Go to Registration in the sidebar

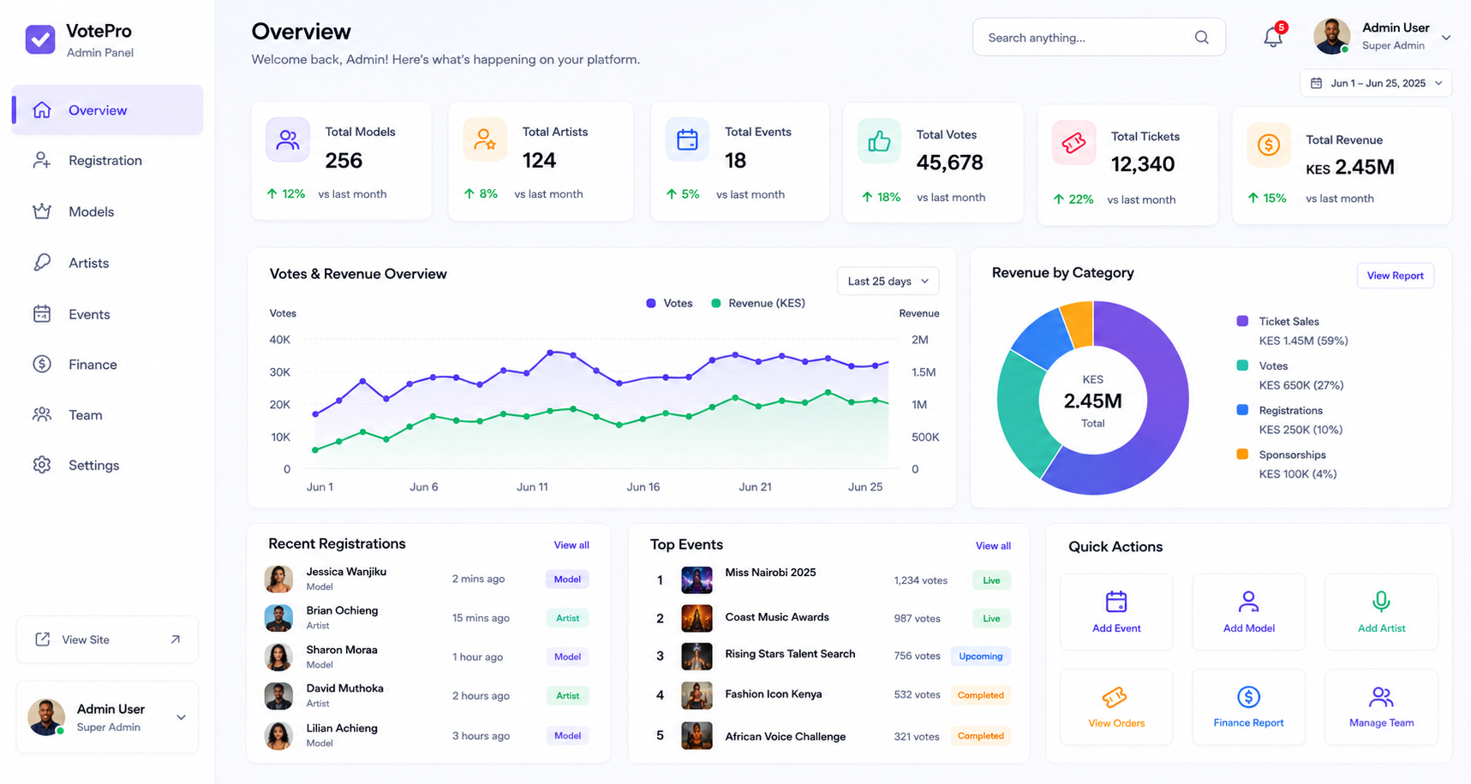(x=107, y=160)
